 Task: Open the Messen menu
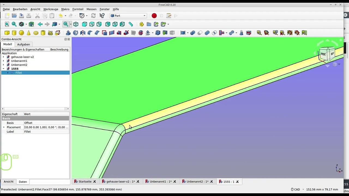(x=92, y=9)
